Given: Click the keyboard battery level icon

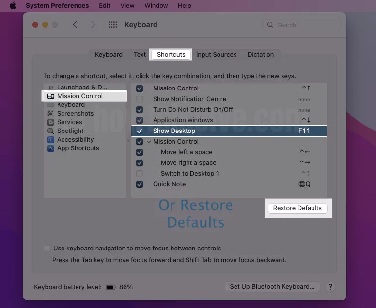Looking at the screenshot, I should point(111,287).
